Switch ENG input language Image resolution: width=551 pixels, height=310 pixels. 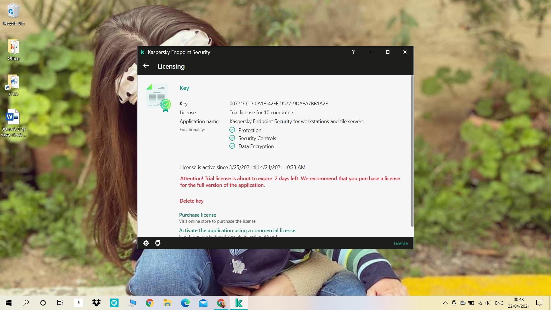(x=499, y=303)
